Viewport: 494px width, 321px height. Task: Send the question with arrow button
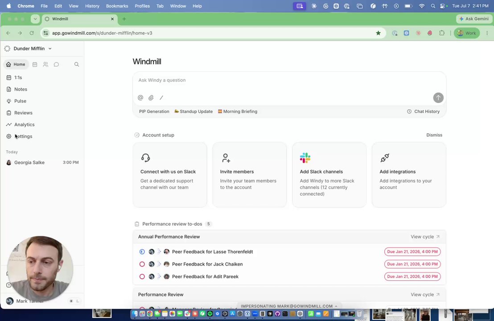pyautogui.click(x=438, y=98)
